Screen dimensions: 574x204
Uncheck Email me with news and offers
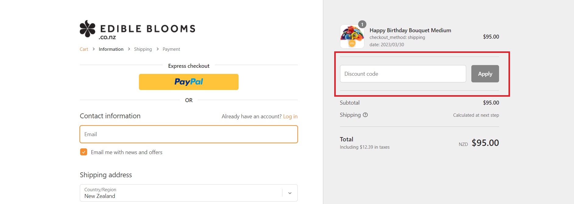click(83, 152)
